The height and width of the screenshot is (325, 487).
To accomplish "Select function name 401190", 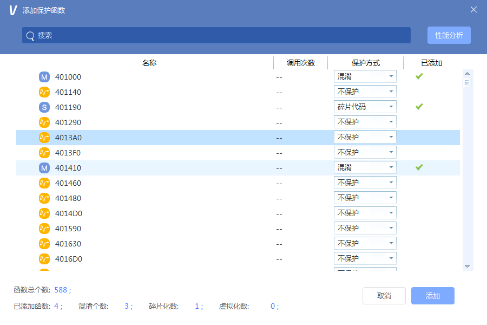I will coord(68,107).
